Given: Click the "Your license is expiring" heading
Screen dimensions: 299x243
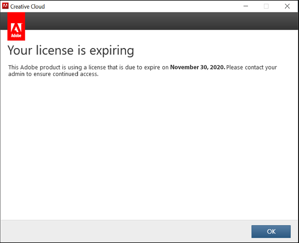Looking at the screenshot, I should click(71, 51).
